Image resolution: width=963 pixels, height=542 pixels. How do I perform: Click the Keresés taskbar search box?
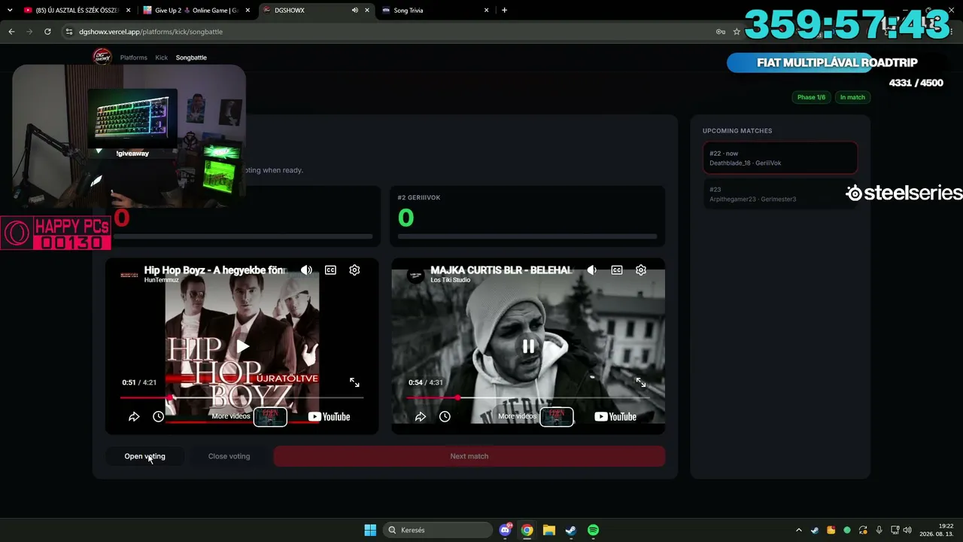[x=437, y=530]
